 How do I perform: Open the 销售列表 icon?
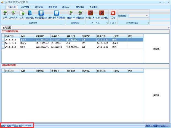click(80, 13)
